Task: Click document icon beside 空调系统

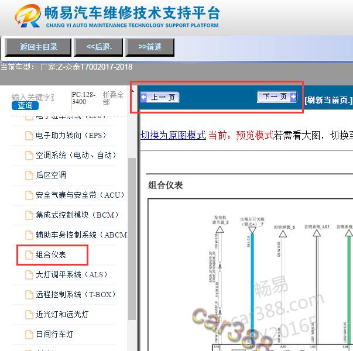Action: 29,155
